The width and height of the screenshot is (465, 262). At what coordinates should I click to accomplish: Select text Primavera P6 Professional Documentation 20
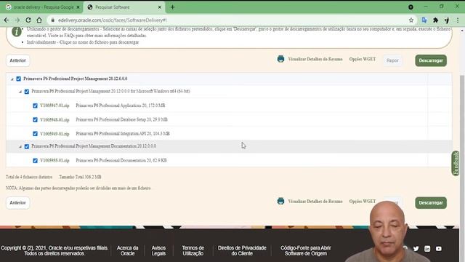[114, 160]
